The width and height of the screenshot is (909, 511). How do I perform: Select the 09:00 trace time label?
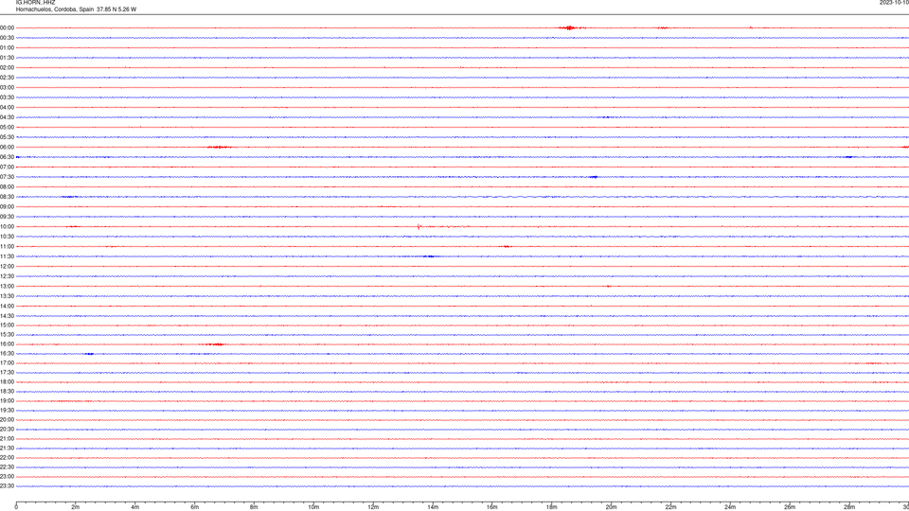coord(7,207)
